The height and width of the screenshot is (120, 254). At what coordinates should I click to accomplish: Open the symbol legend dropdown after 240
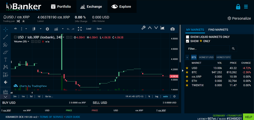[x=63, y=37]
